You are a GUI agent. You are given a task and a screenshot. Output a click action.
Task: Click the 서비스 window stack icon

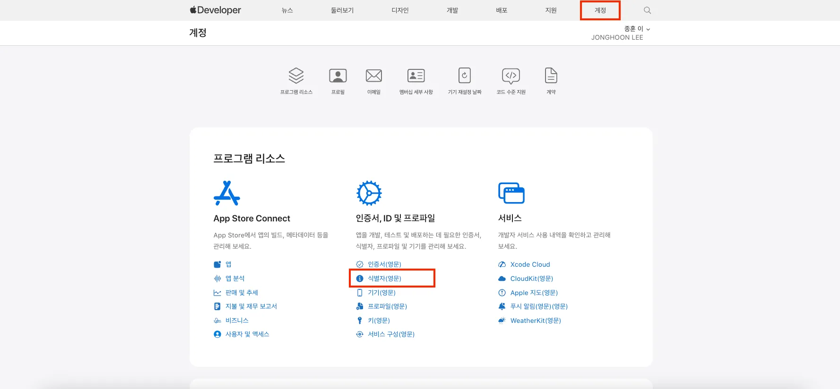[511, 193]
